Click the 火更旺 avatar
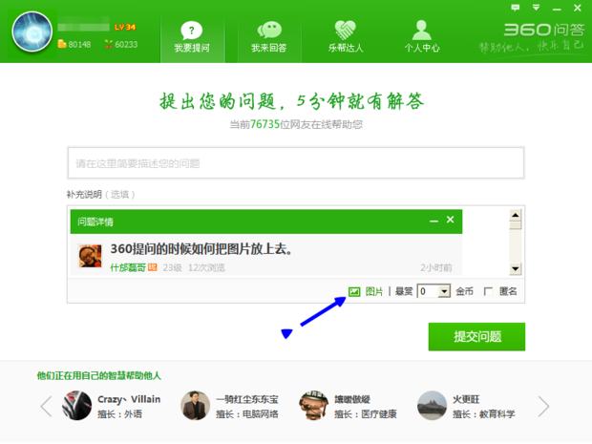The image size is (592, 444). click(x=432, y=406)
